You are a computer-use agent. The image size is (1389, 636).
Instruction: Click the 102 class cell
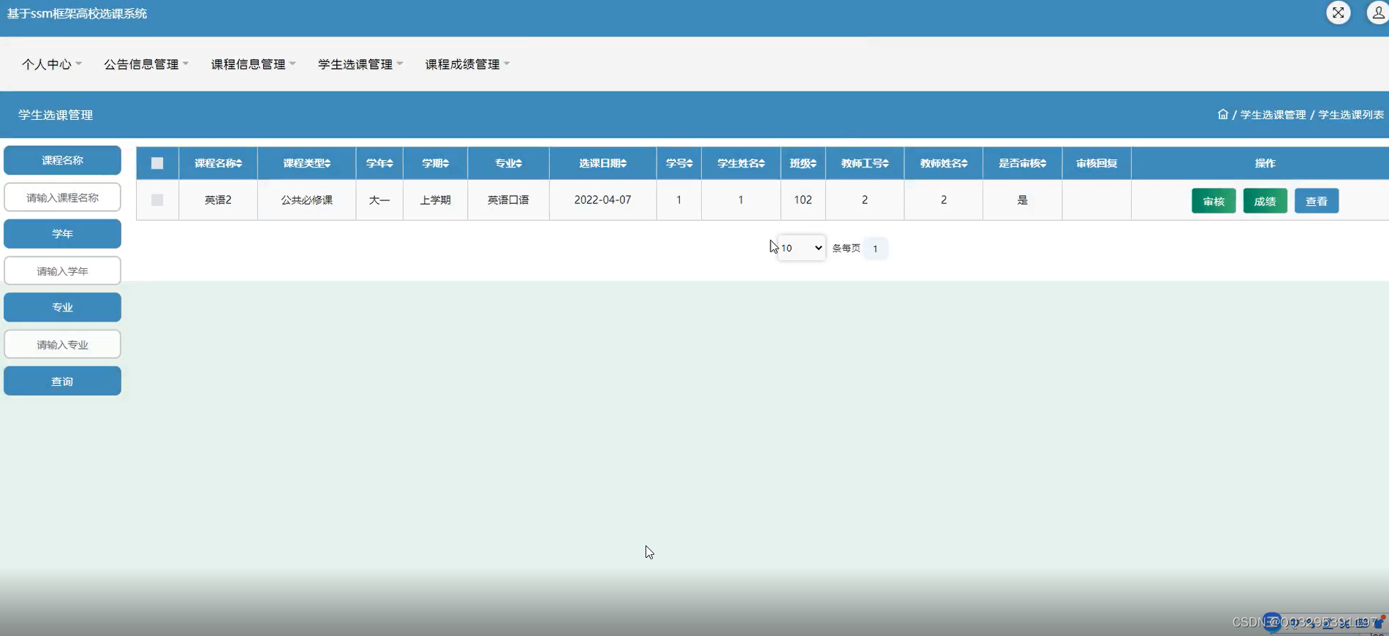[803, 200]
